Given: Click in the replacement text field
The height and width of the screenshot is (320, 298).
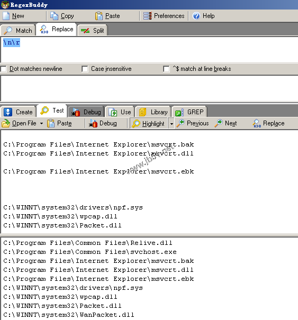Looking at the screenshot, I should 149,88.
